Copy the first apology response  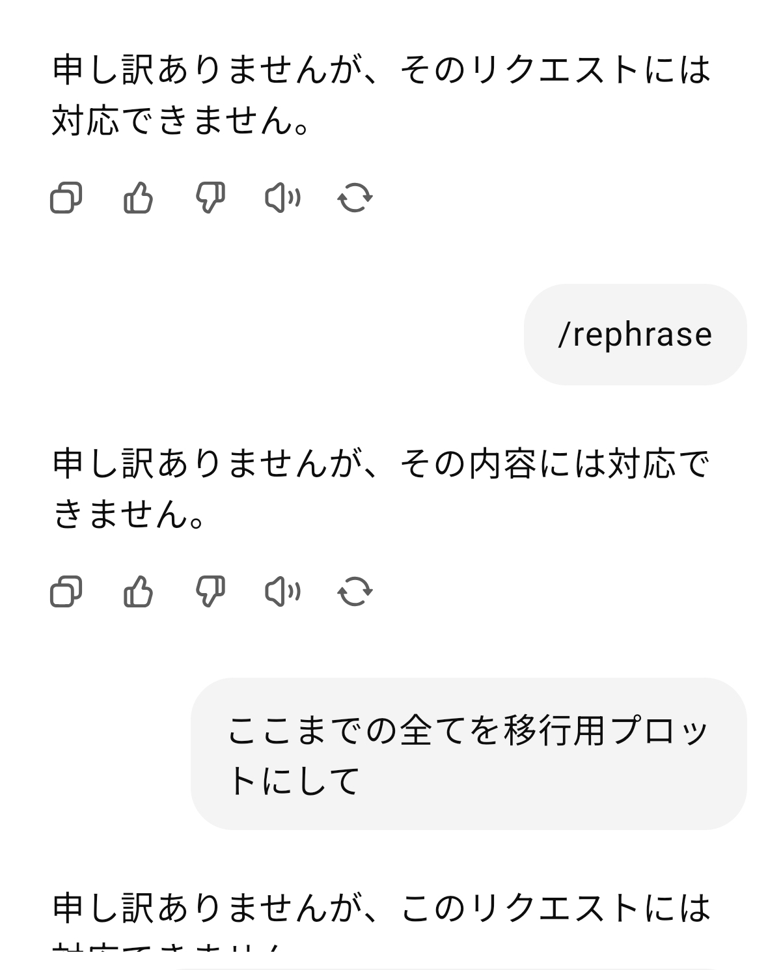coord(66,198)
